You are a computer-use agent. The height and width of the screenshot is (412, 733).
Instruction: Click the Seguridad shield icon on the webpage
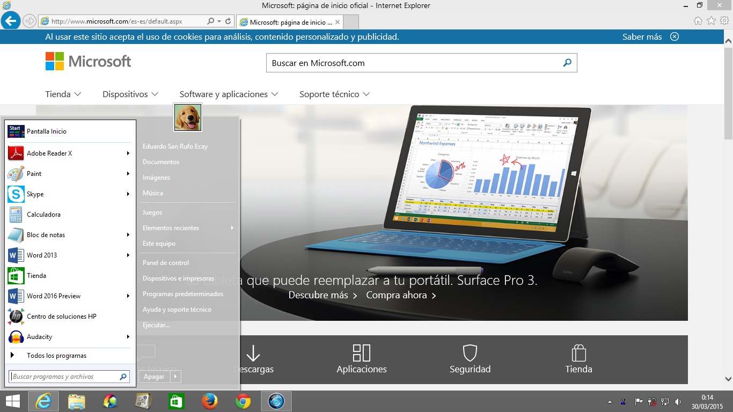pos(470,353)
